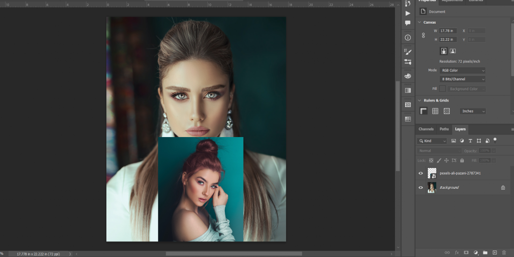Open the Actions panel play icon
The height and width of the screenshot is (257, 514).
pyautogui.click(x=408, y=14)
